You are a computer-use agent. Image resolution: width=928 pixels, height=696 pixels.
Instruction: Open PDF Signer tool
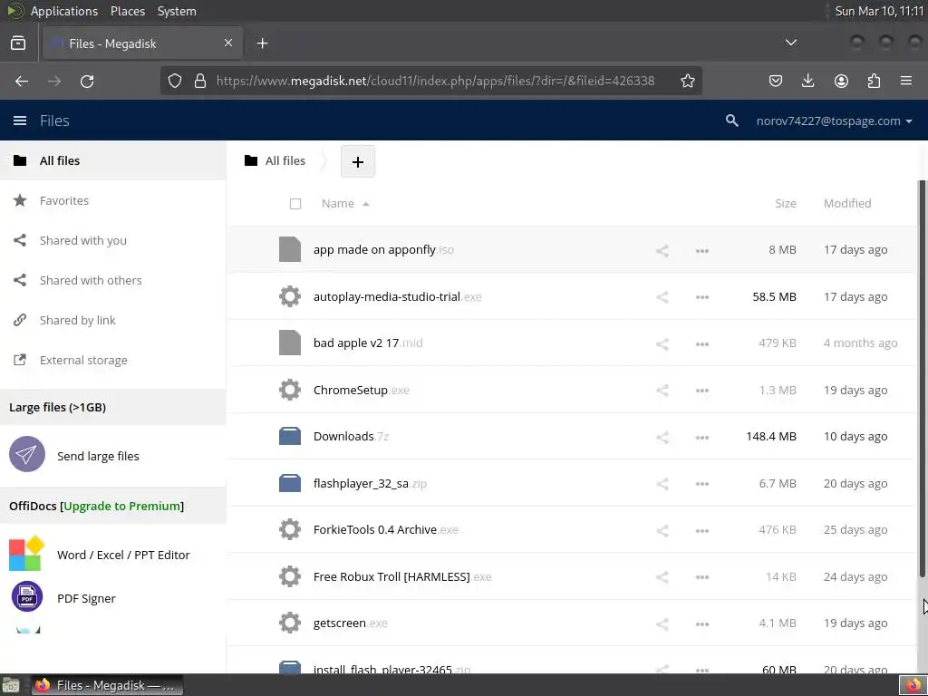point(86,598)
